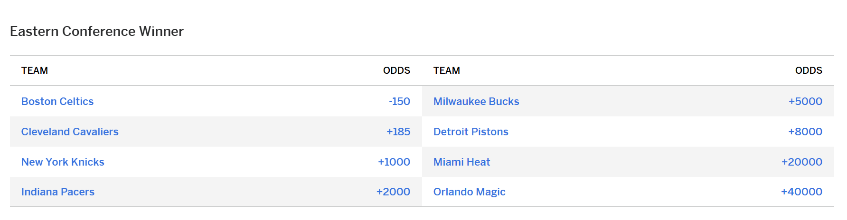This screenshot has width=847, height=220.
Task: Open the Miami Heat team link
Action: click(461, 162)
